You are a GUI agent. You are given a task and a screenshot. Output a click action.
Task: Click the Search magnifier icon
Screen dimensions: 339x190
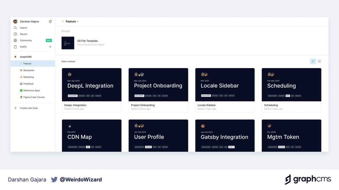point(15,28)
